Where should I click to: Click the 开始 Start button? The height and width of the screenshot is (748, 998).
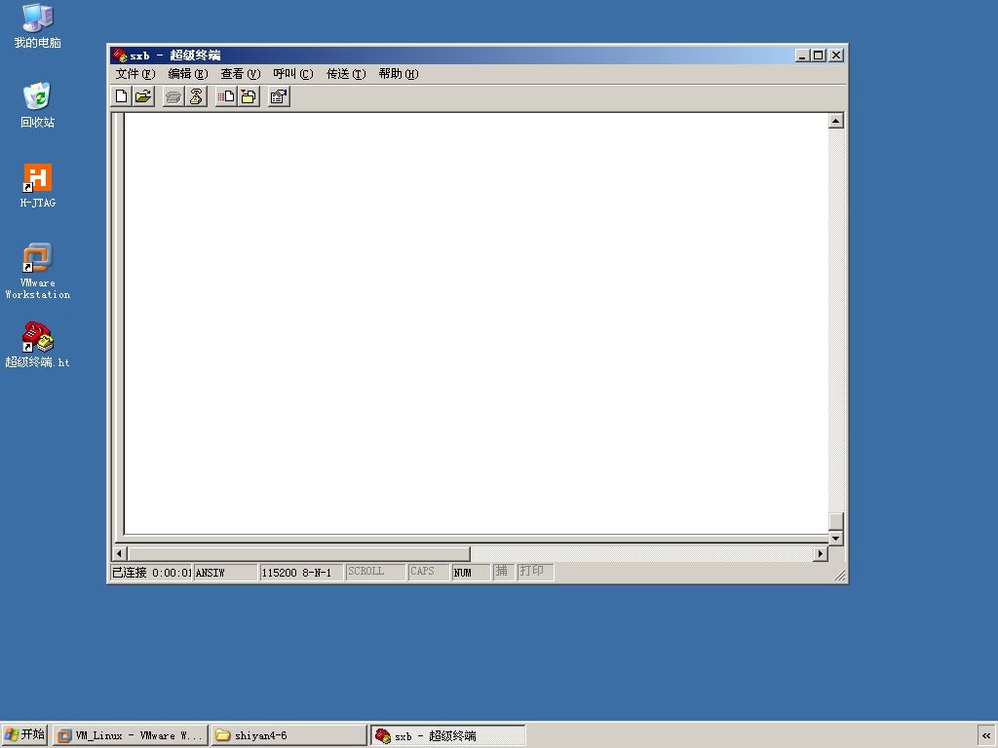[24, 734]
